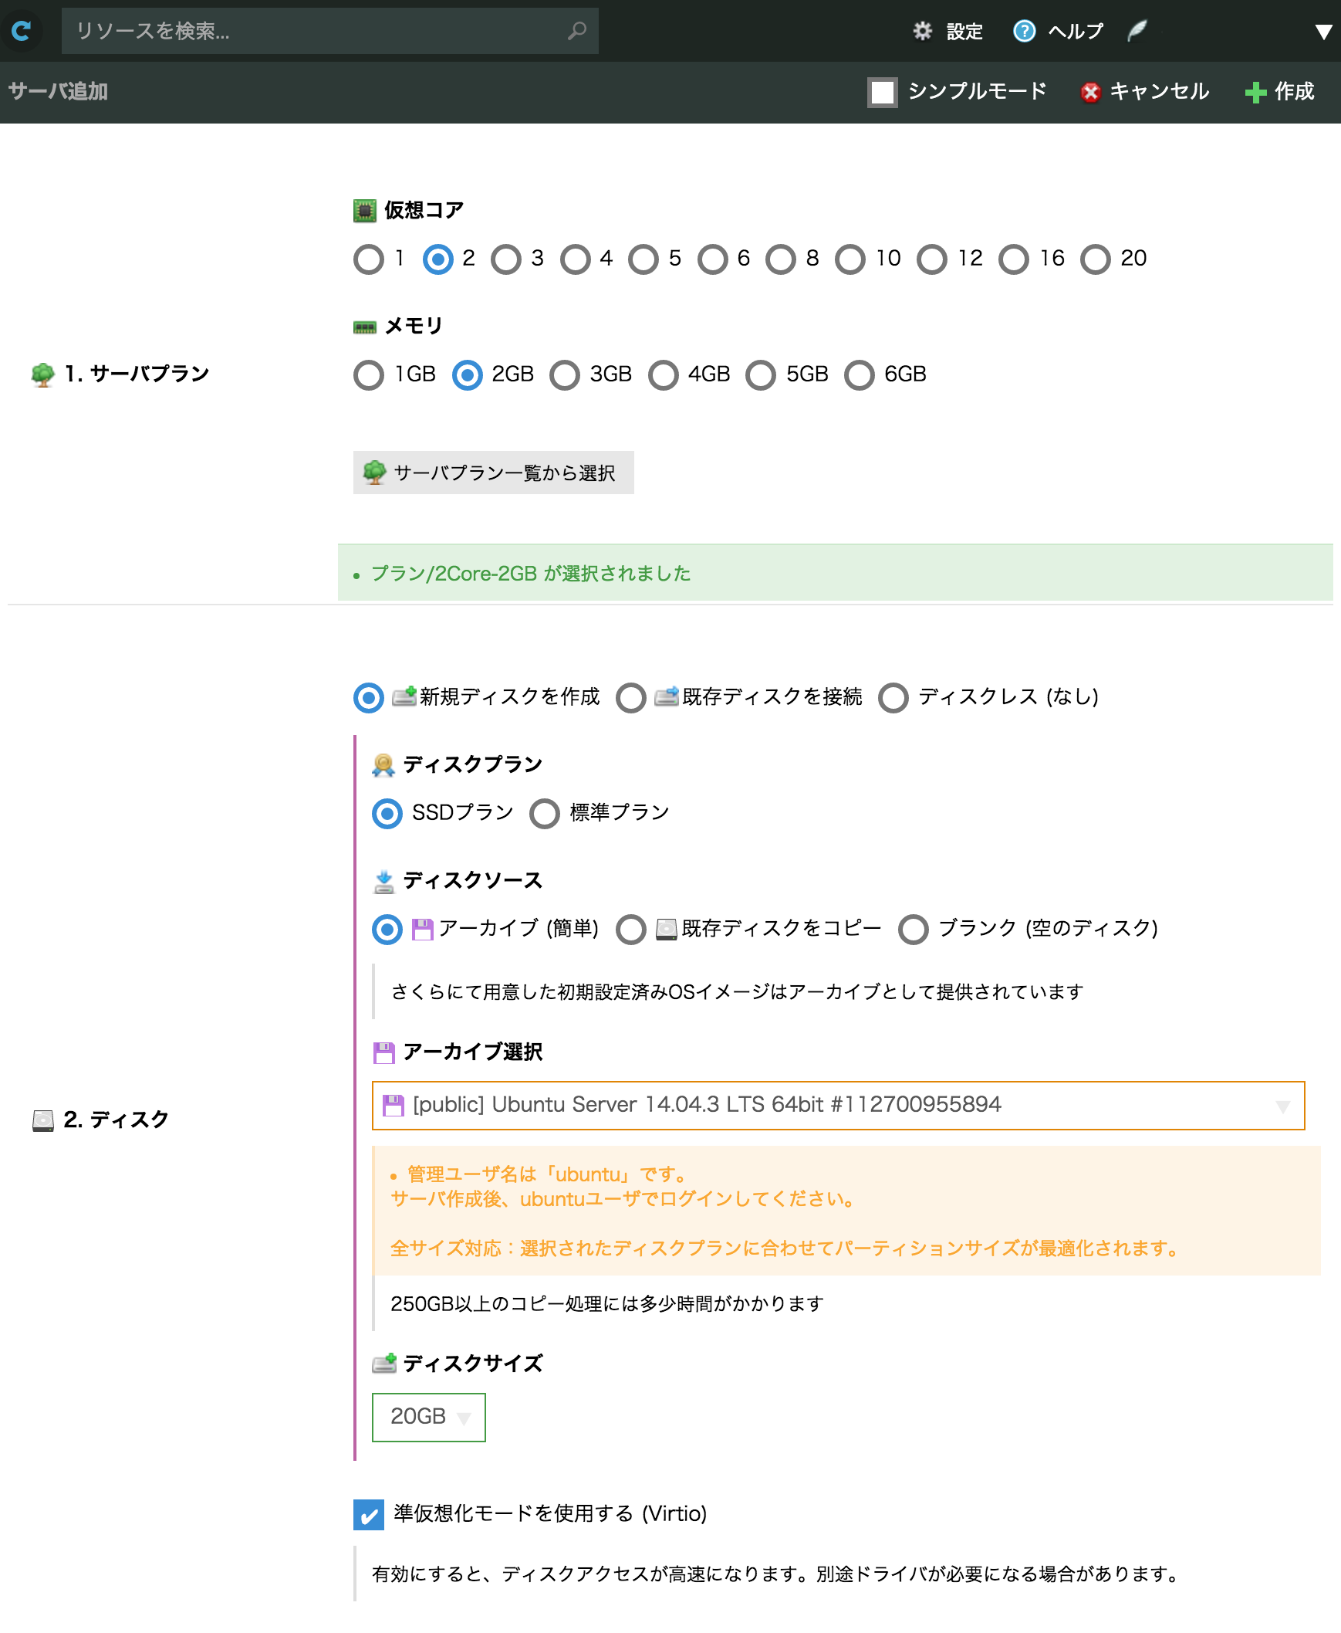Open the archive selection dropdown
1341x1633 pixels.
click(x=837, y=1105)
